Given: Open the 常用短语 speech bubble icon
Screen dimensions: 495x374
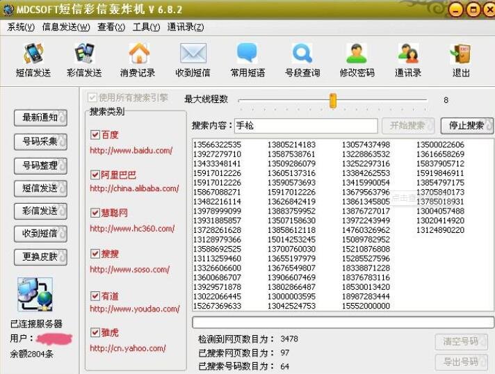Looking at the screenshot, I should (247, 53).
